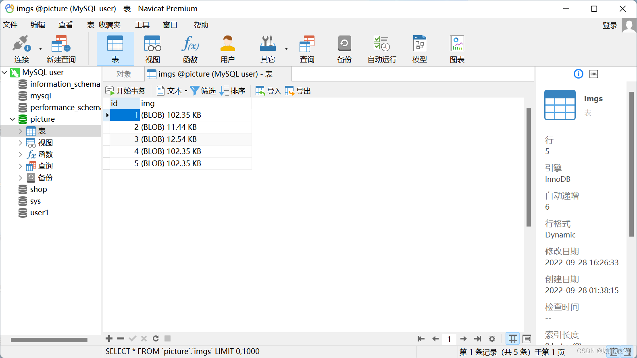The image size is (637, 358).
Task: Expand the Tables node chevron
Action: (x=20, y=131)
